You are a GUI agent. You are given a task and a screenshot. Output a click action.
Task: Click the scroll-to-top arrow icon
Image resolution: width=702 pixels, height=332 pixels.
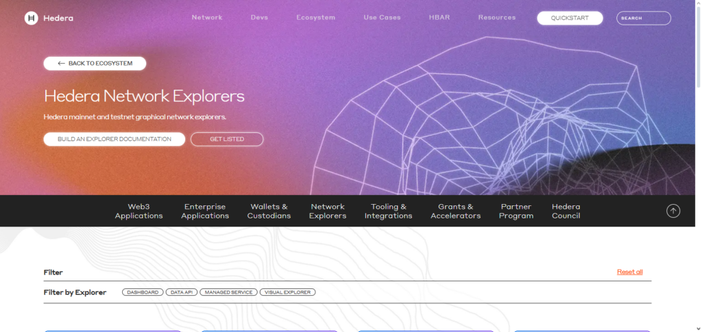(x=673, y=211)
